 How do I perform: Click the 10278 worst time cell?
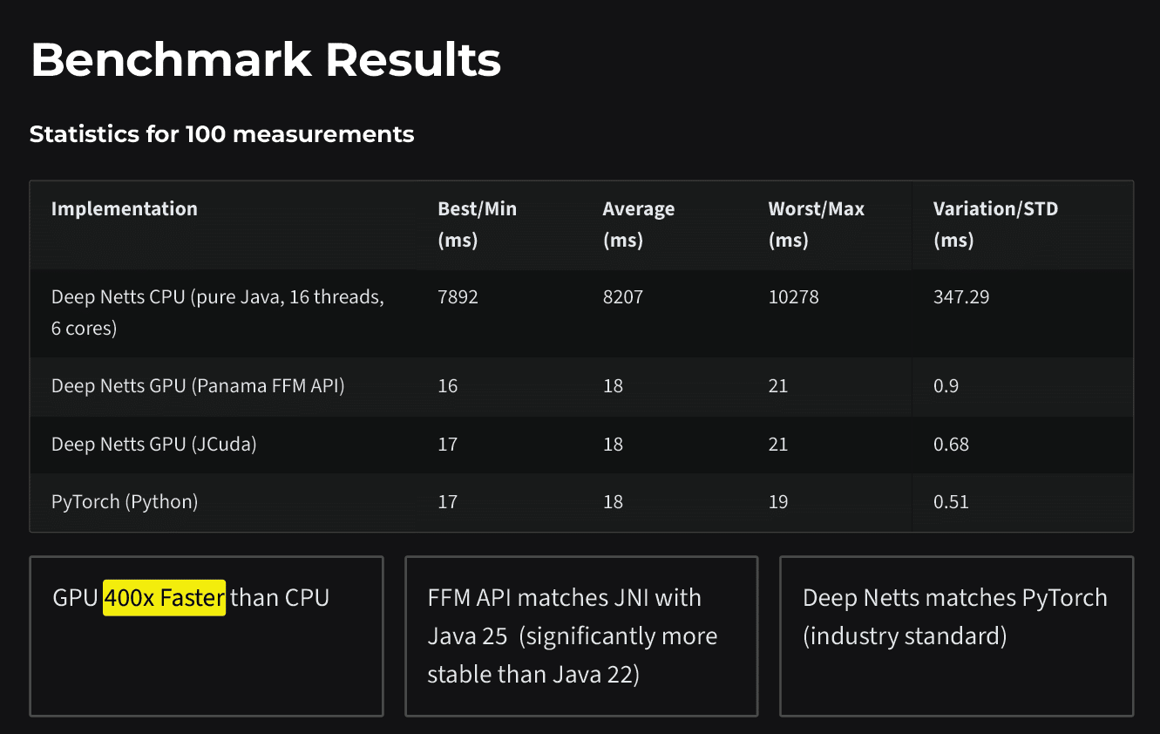coord(793,297)
